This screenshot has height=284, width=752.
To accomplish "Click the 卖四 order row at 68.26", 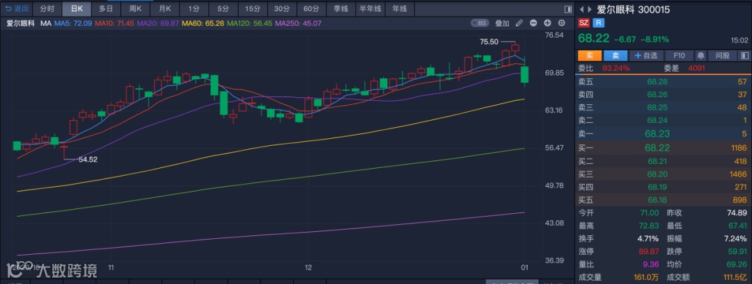I will tap(663, 94).
